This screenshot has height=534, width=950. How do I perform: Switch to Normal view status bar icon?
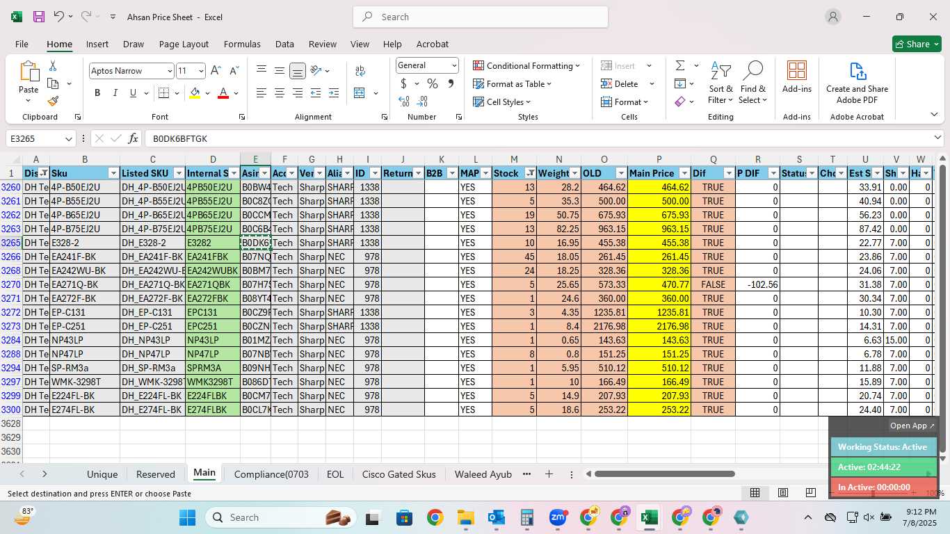click(x=755, y=493)
